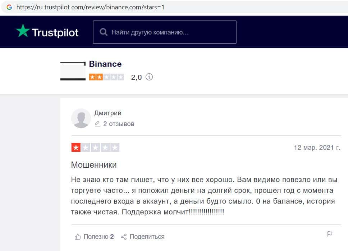348x251 pixels.
Task: Open the info icon beside 2,0 score
Action: point(149,77)
